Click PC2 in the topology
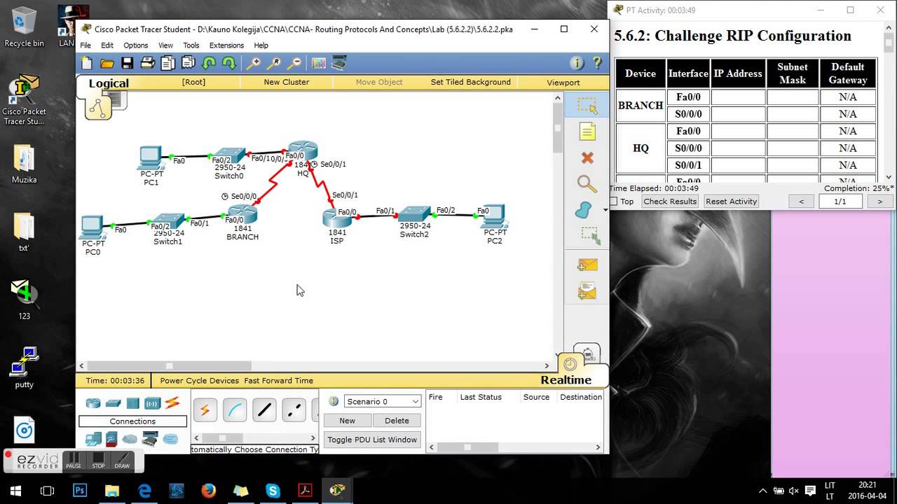 [x=495, y=216]
